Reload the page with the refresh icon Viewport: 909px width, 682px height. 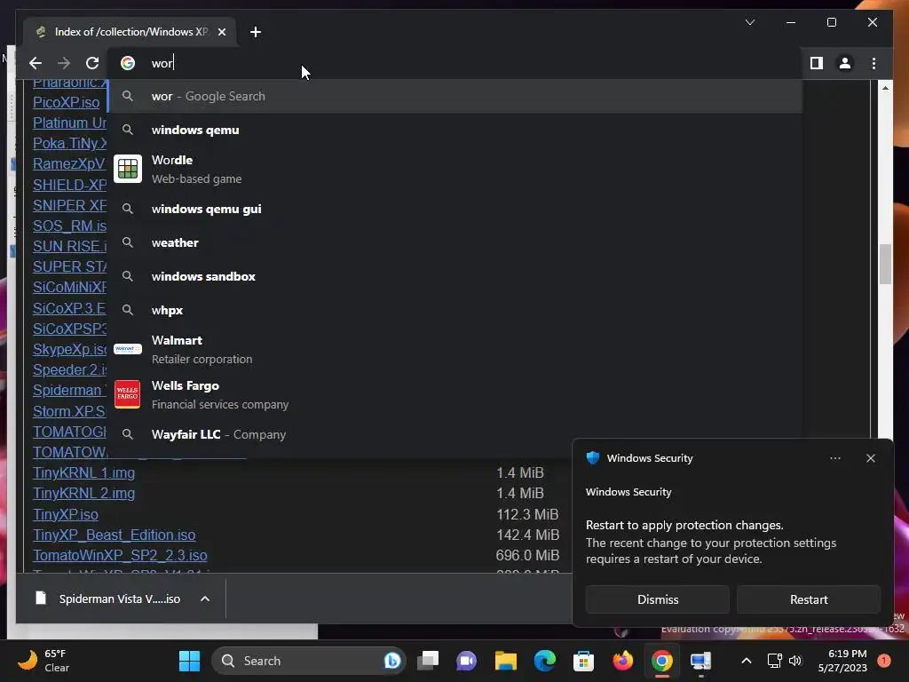click(92, 63)
